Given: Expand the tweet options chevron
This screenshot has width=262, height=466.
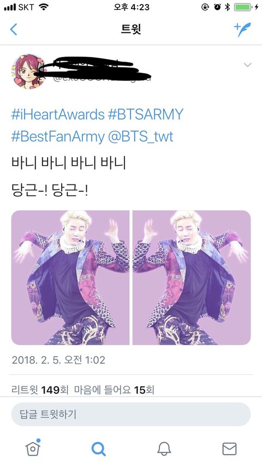Looking at the screenshot, I should [x=247, y=64].
